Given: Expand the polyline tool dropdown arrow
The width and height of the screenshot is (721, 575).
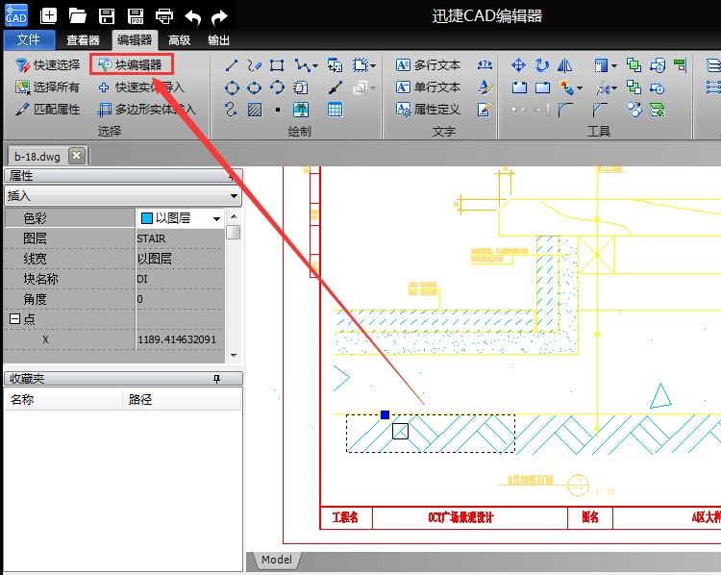Looking at the screenshot, I should click(315, 65).
